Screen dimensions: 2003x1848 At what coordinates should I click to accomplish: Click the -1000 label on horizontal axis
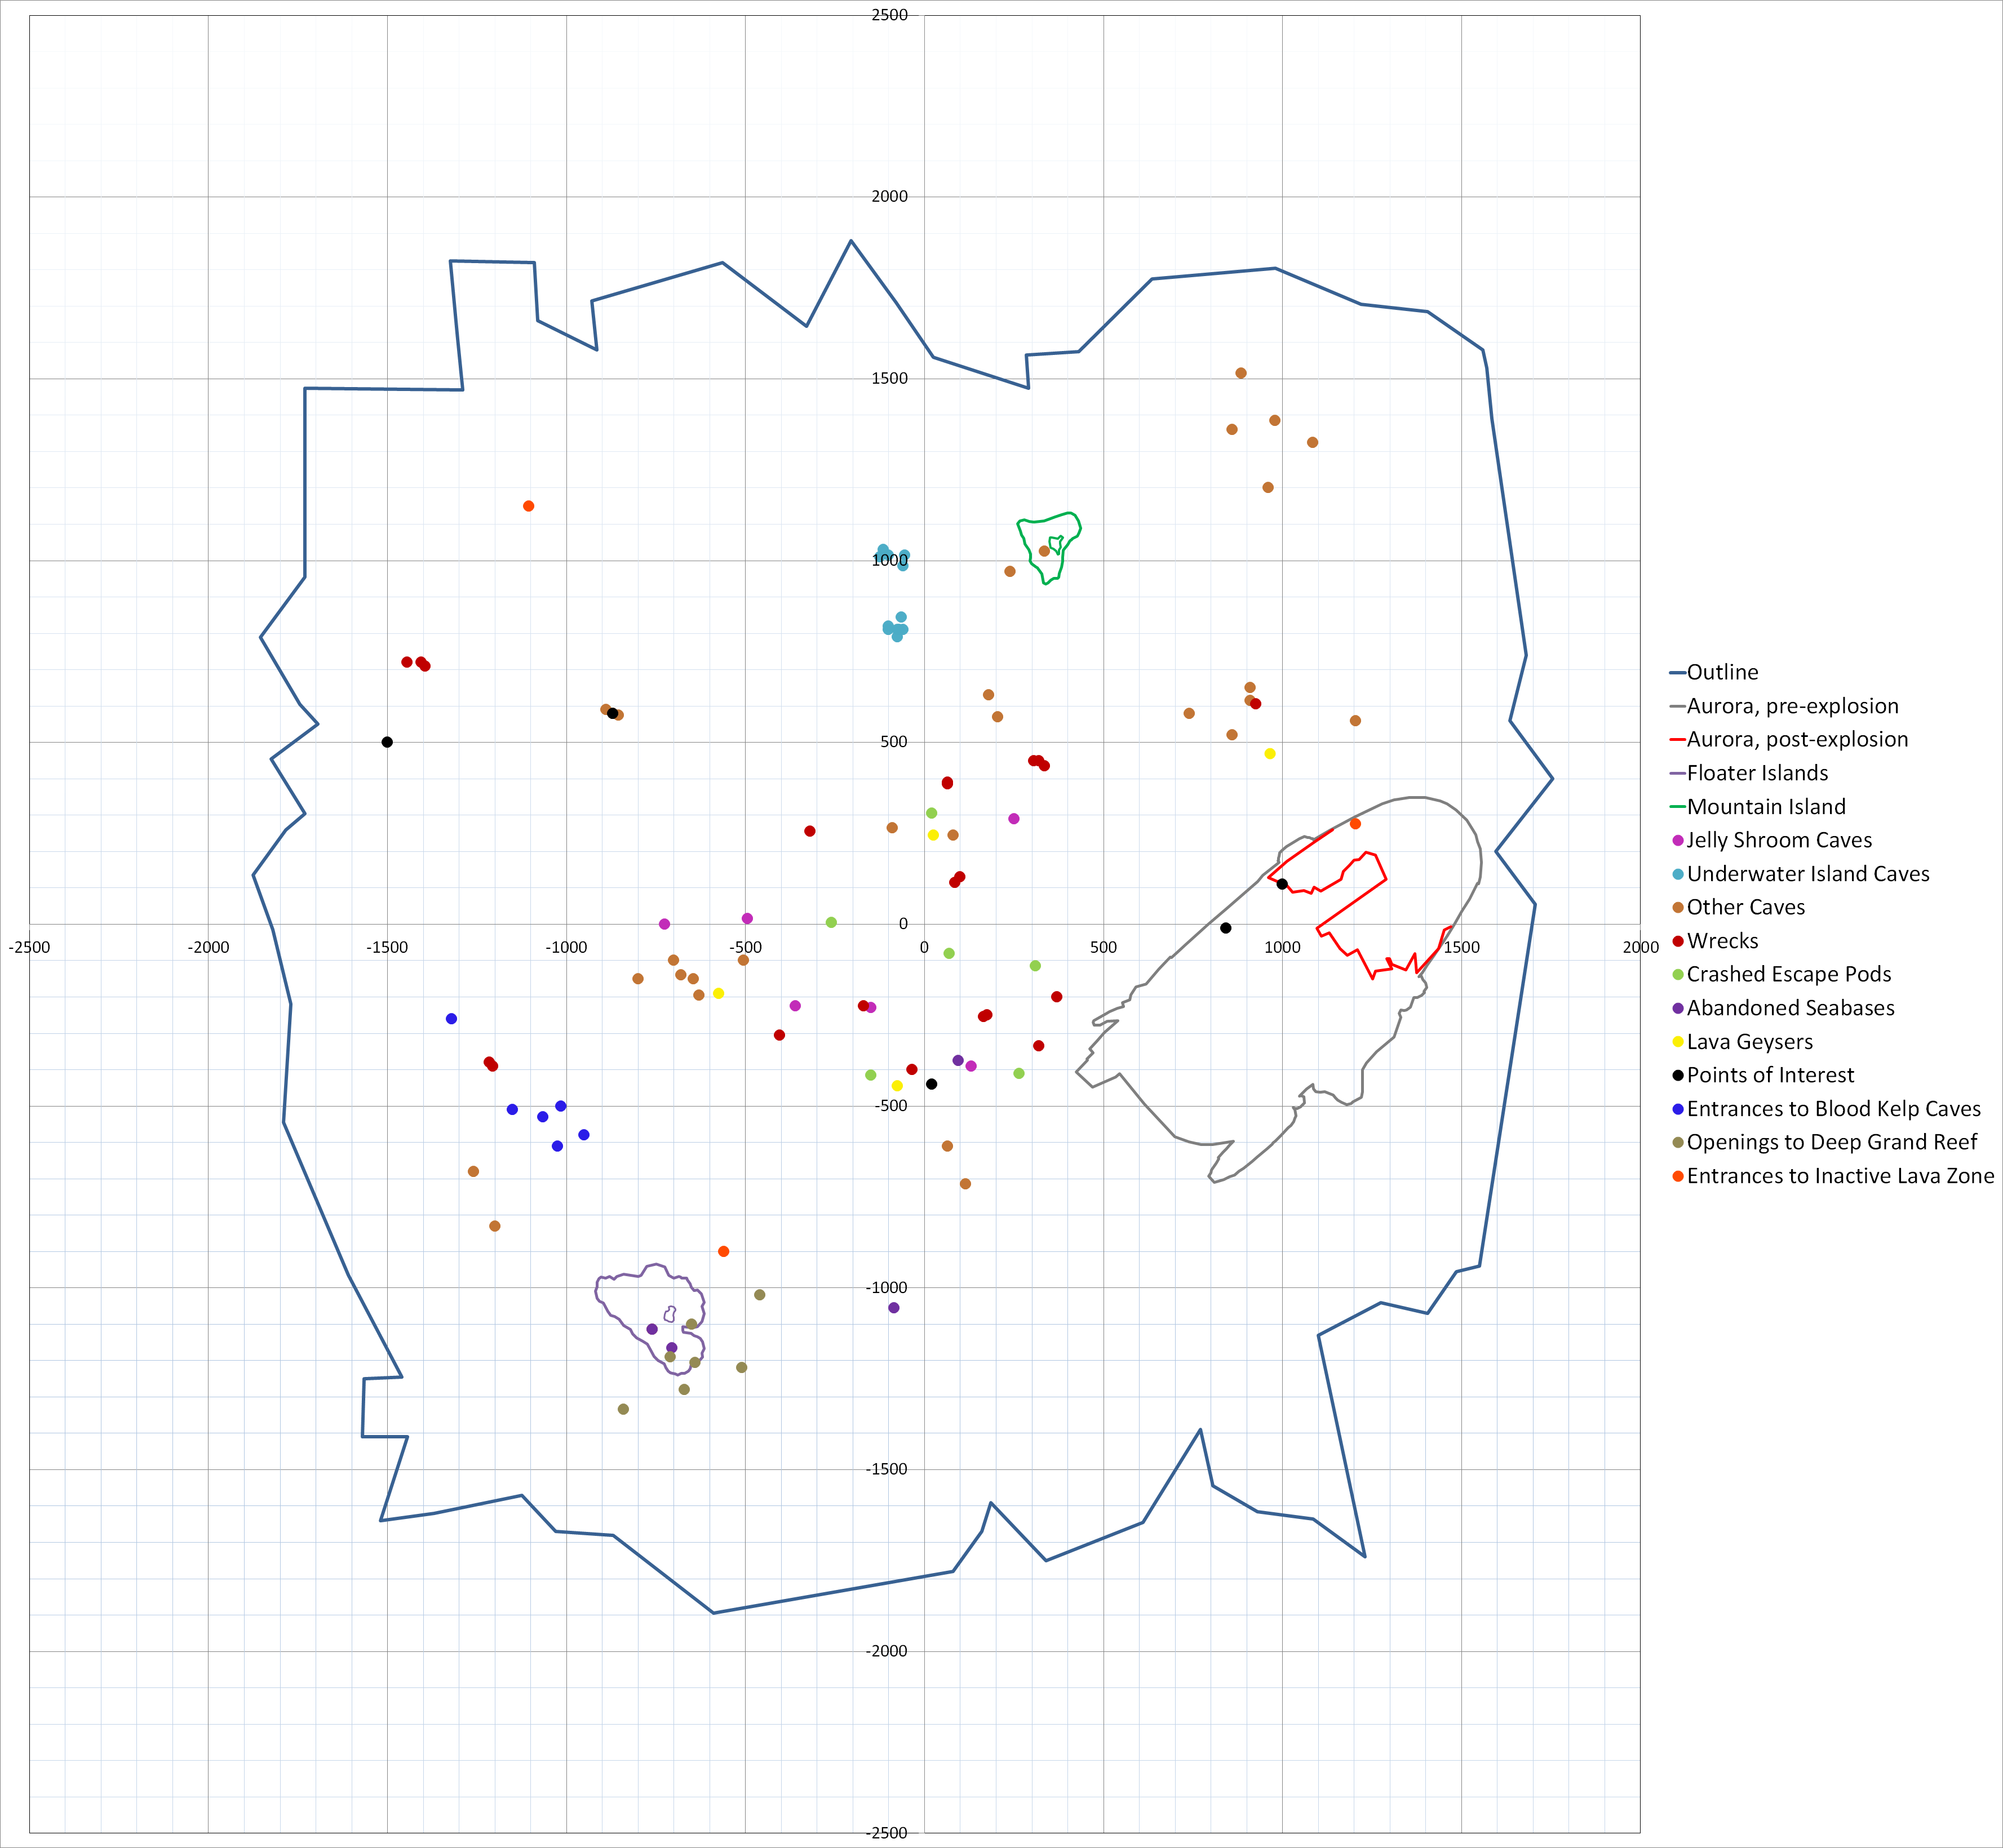click(566, 947)
